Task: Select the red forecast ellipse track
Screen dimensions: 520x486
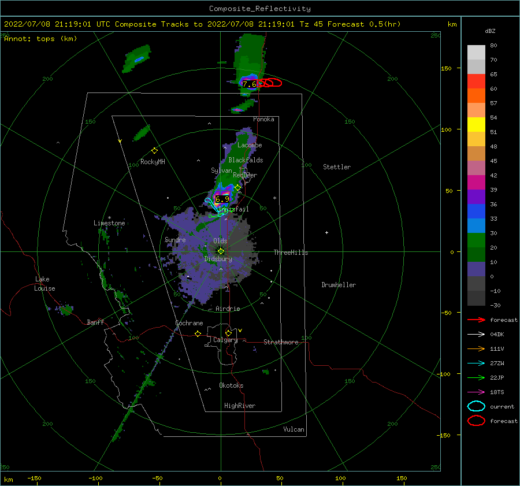Action: pos(270,83)
